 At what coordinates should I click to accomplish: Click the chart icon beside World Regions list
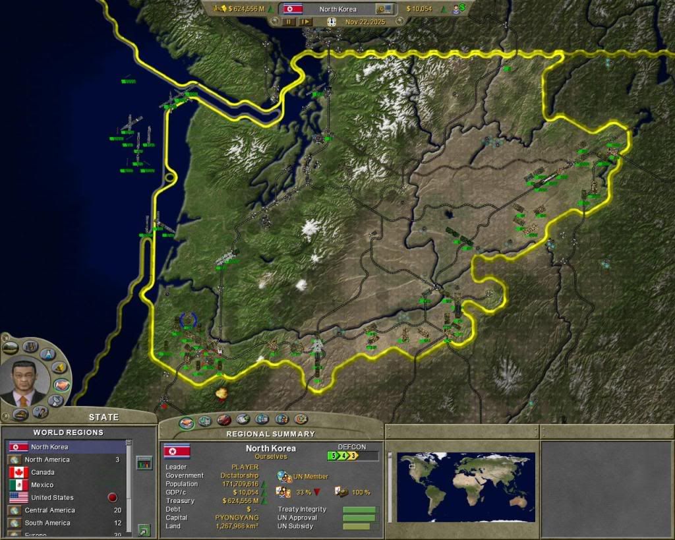coord(144,464)
